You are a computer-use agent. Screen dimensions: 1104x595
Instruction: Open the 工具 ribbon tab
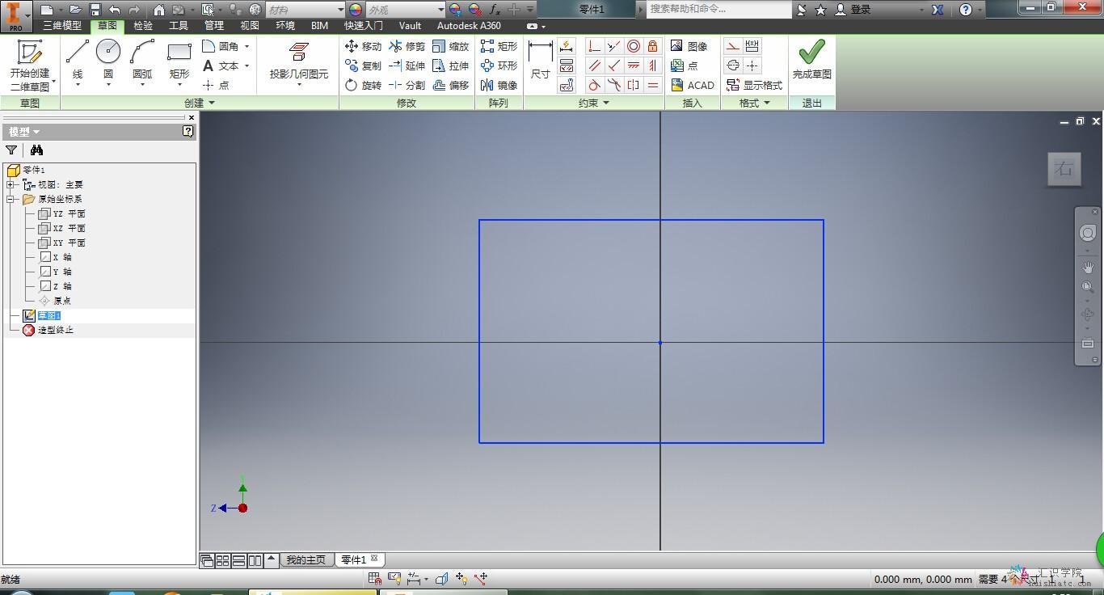179,26
